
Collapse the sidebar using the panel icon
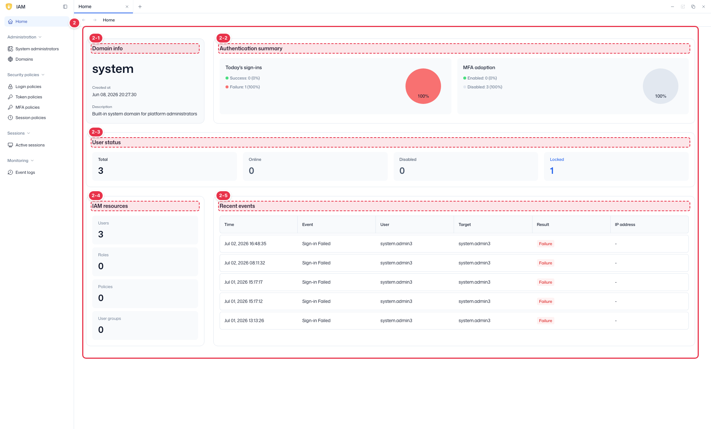pos(65,7)
